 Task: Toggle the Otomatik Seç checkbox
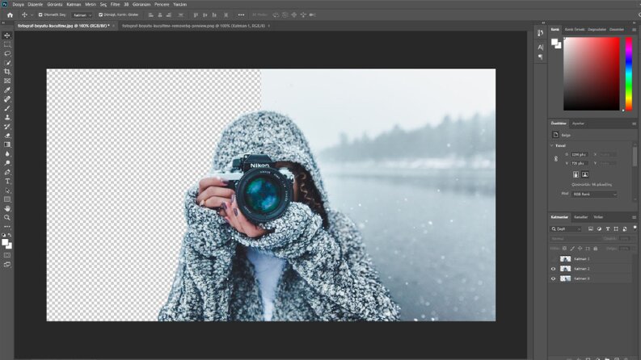(x=40, y=15)
